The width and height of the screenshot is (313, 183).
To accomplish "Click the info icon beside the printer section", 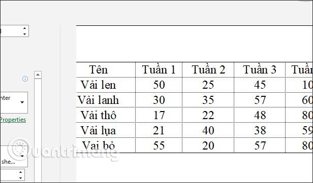I will pos(25,79).
